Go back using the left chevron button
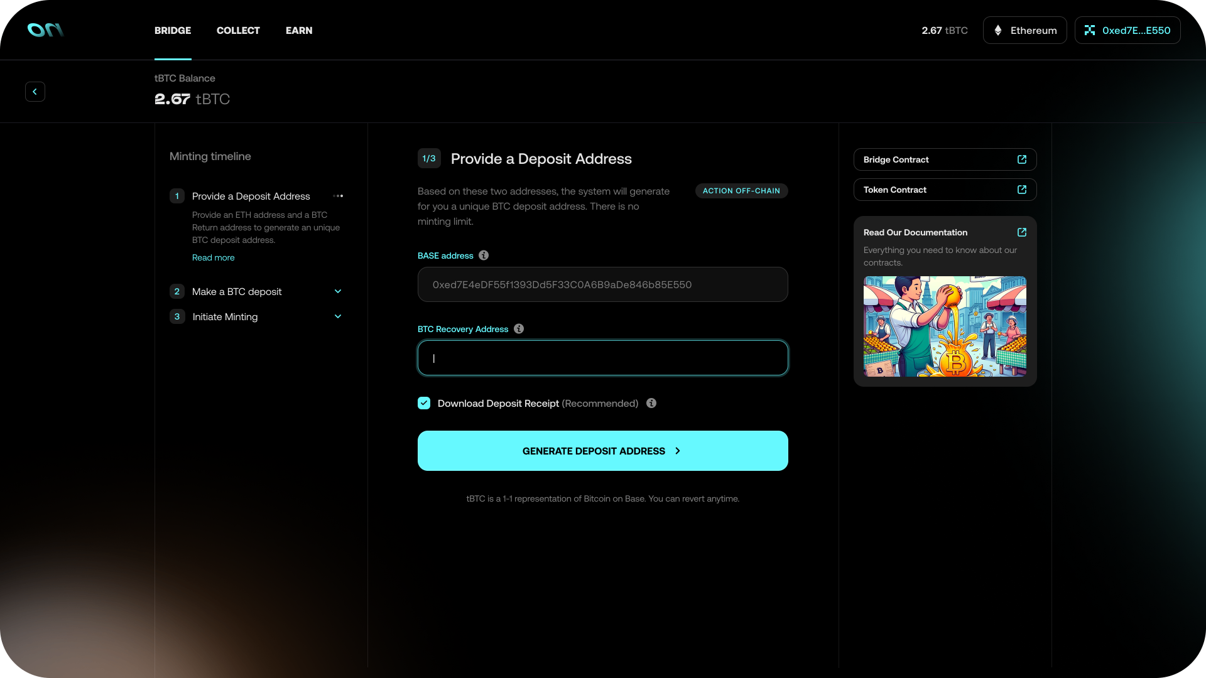 (35, 92)
